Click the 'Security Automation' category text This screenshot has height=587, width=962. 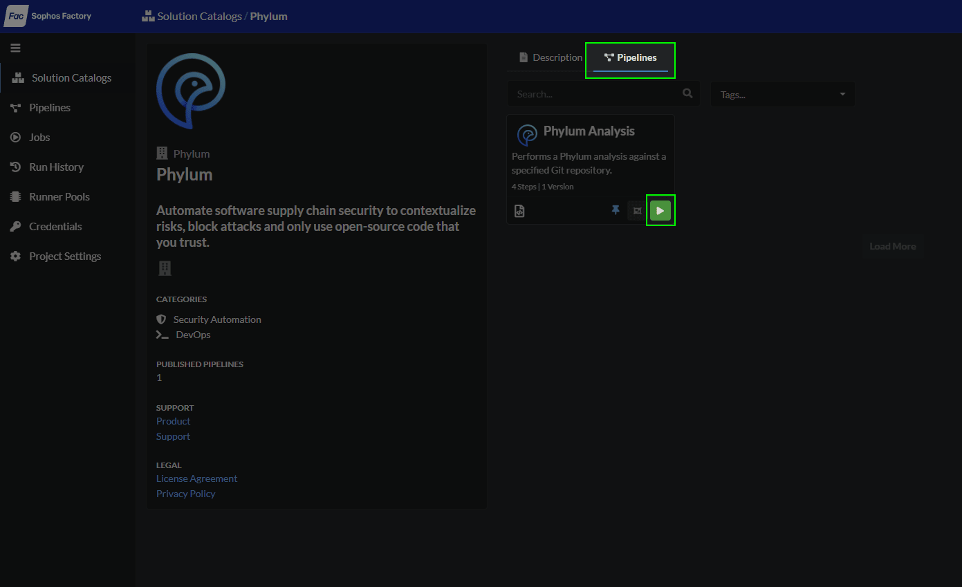[x=217, y=319]
